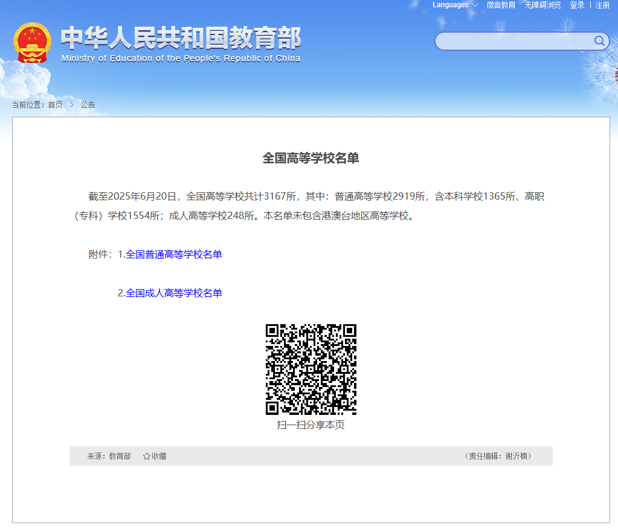
Task: Click the search magnifier icon
Action: tap(599, 41)
